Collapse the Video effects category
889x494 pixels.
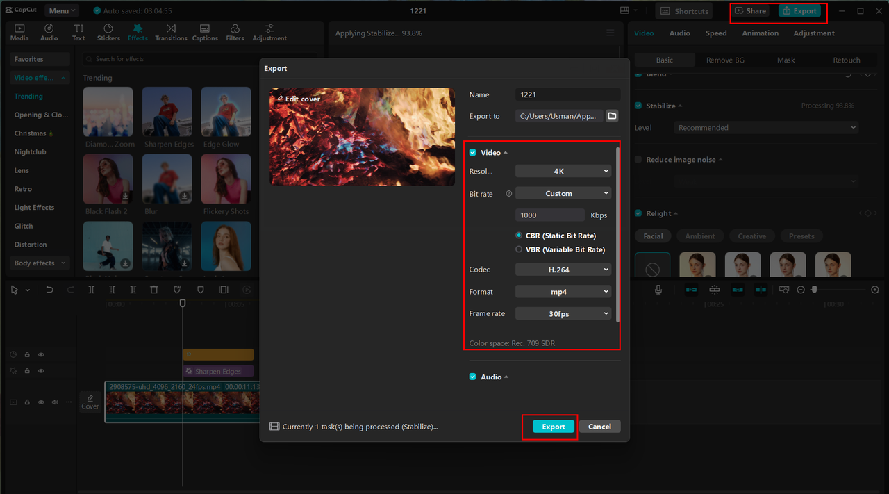(x=41, y=78)
